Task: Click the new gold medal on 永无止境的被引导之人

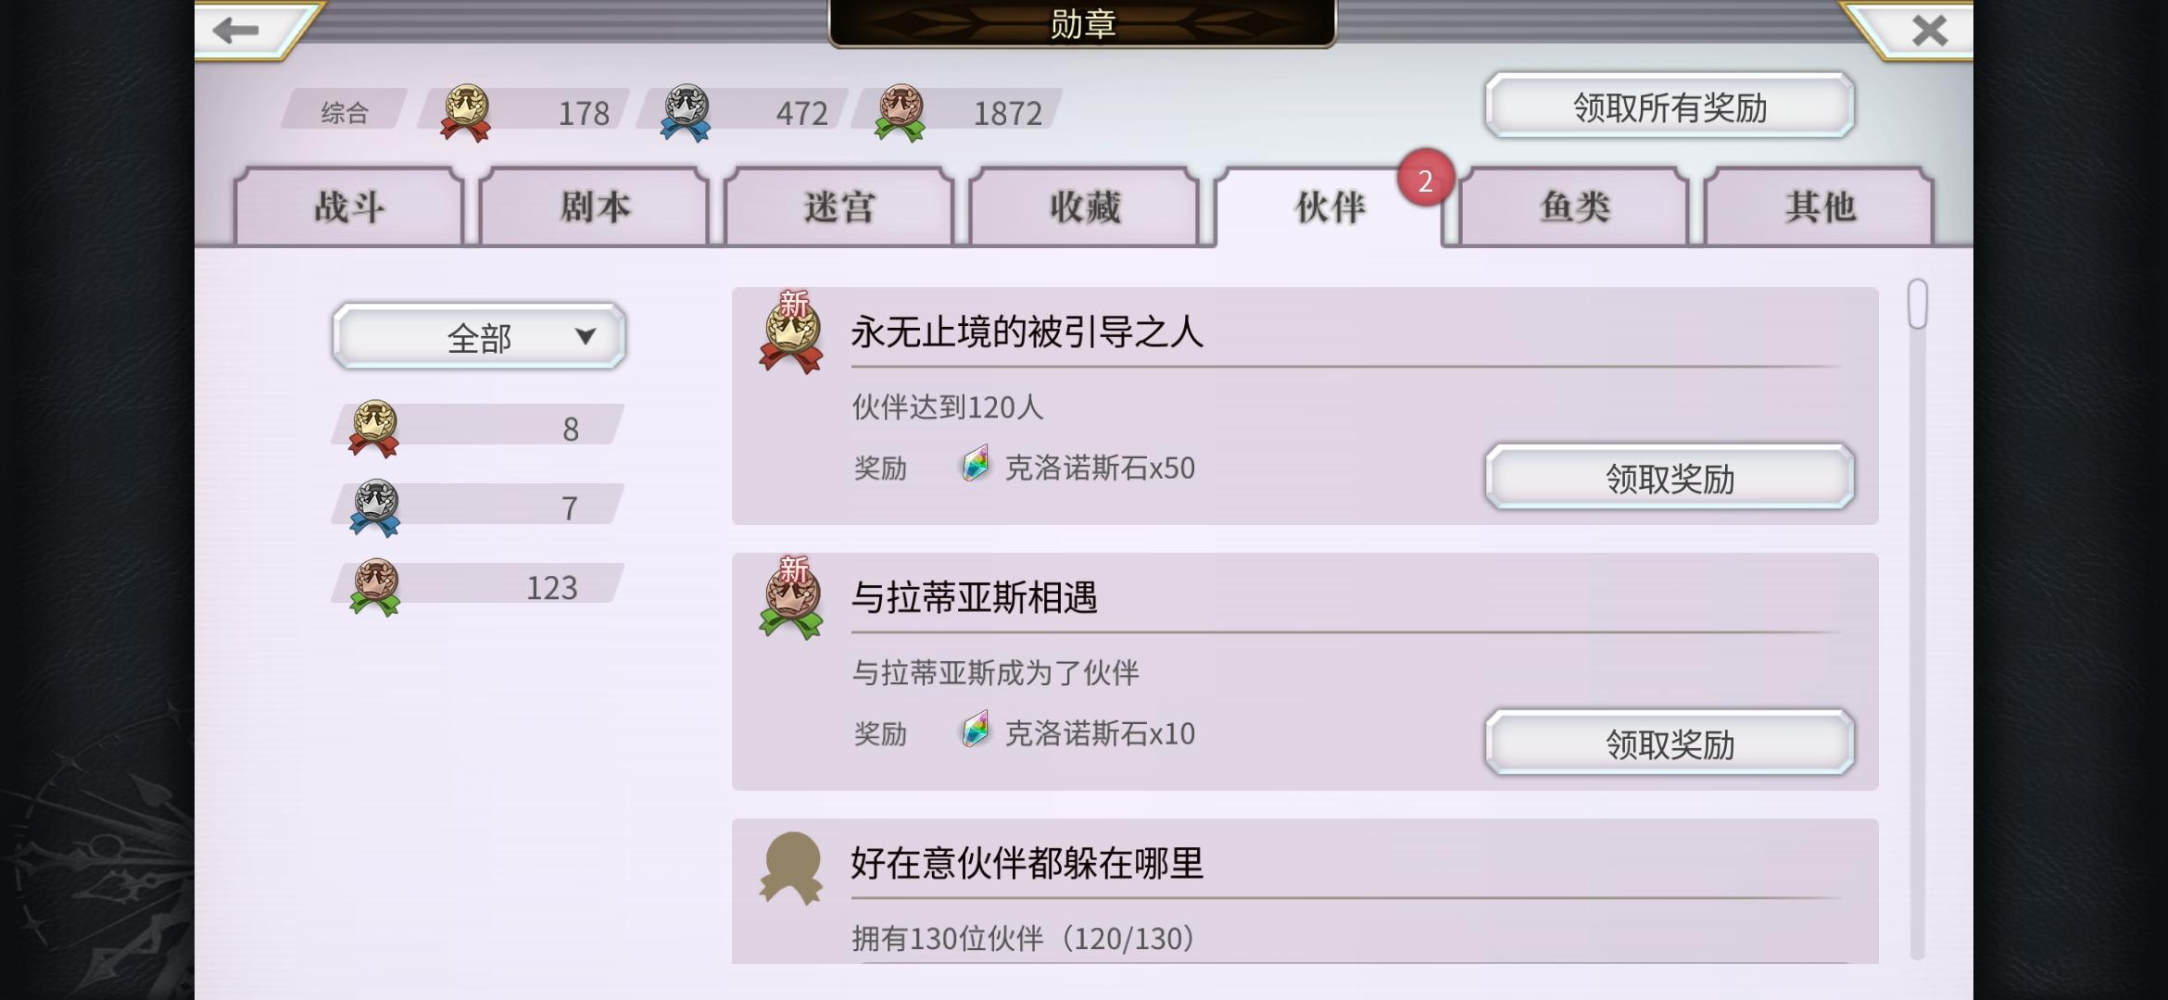Action: point(790,333)
